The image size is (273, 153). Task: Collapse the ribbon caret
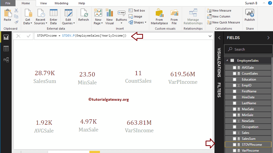264,3
